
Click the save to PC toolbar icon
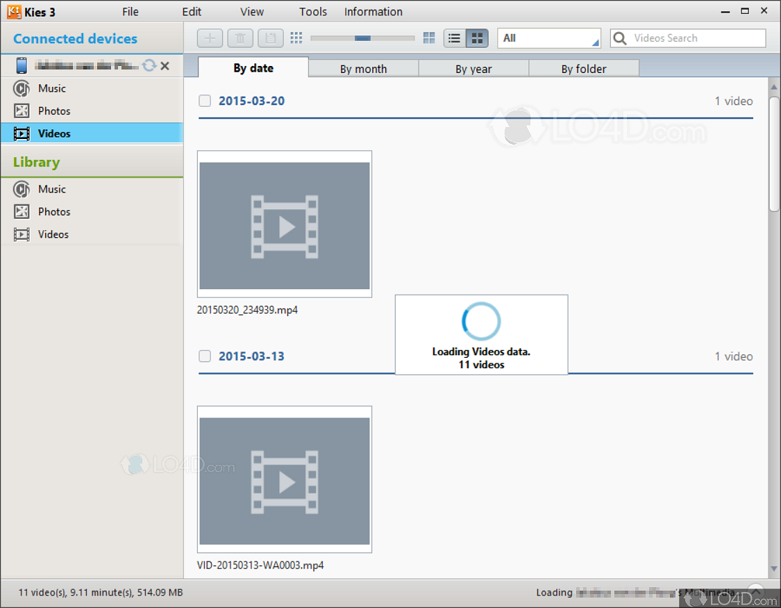[x=271, y=38]
